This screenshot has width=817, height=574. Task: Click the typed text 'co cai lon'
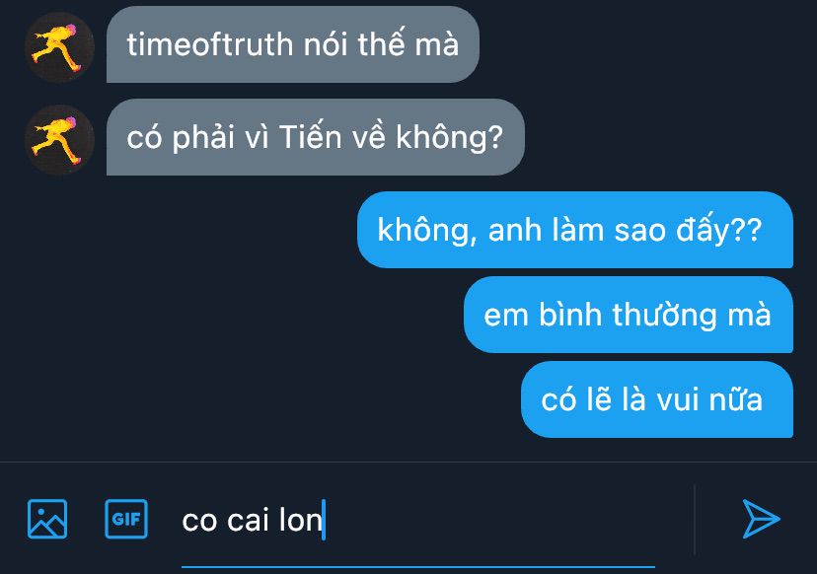click(x=253, y=520)
